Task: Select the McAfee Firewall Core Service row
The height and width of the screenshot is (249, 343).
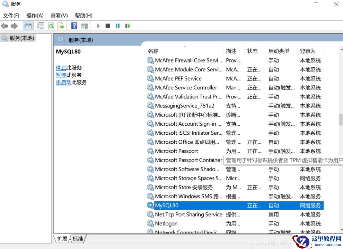Action: [x=235, y=60]
